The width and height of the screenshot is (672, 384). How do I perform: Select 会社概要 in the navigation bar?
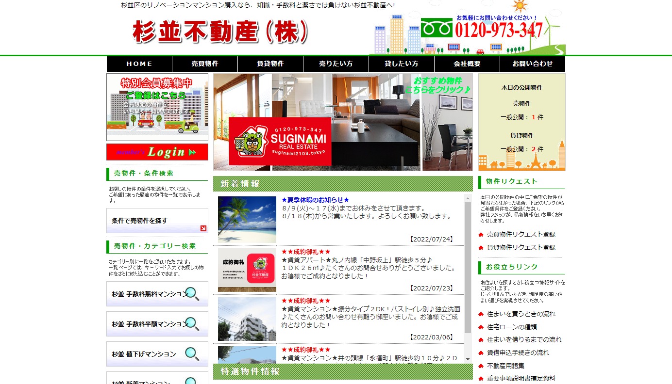pyautogui.click(x=467, y=64)
